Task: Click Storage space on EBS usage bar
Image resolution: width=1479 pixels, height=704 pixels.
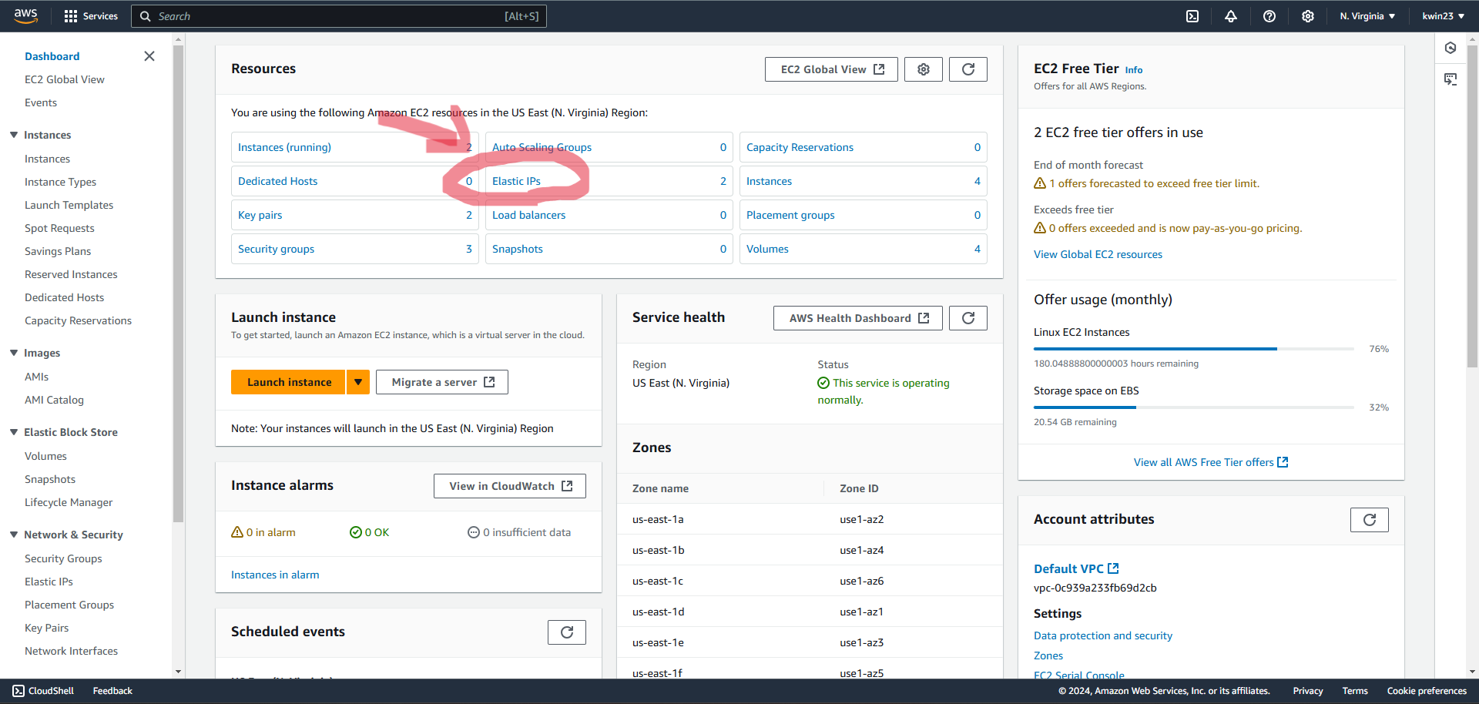Action: coord(1194,407)
